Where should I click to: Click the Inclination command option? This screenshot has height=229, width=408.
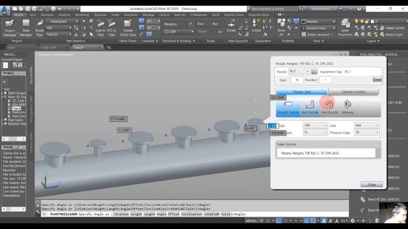pos(191,214)
